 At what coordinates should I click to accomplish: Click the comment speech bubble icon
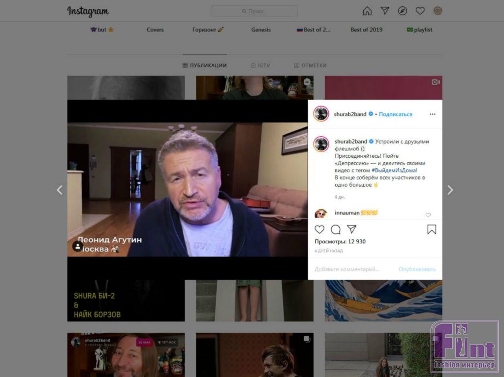(336, 230)
